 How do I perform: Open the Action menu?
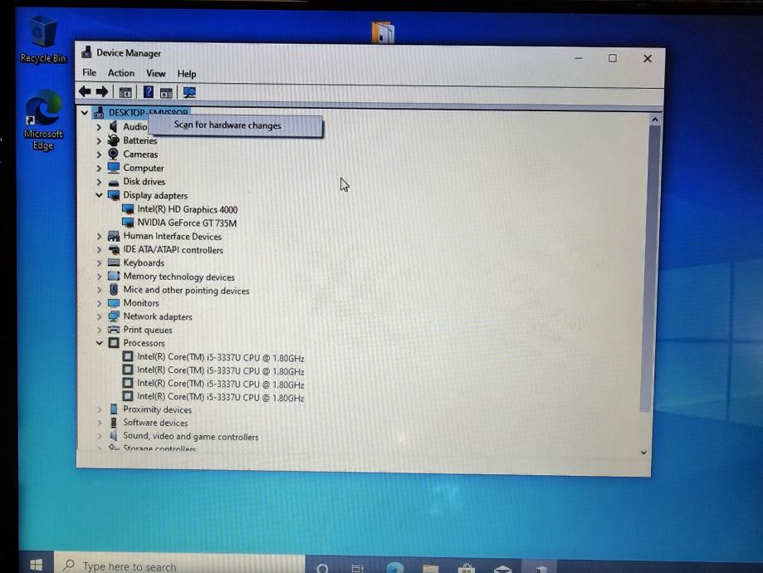coord(120,73)
